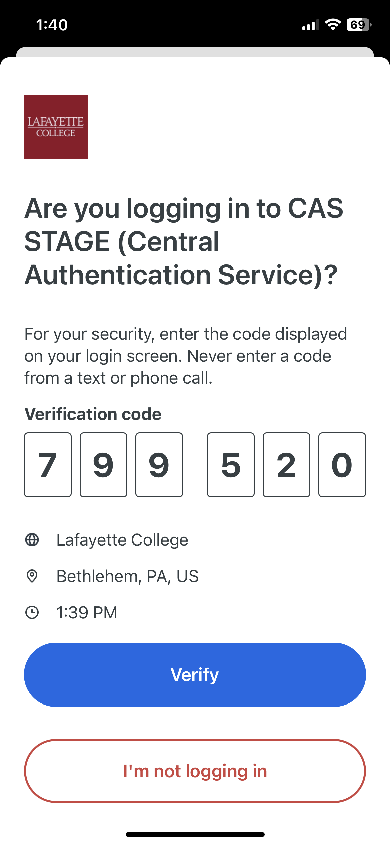
Task: Click the 1:39 PM timestamp text
Action: point(86,612)
